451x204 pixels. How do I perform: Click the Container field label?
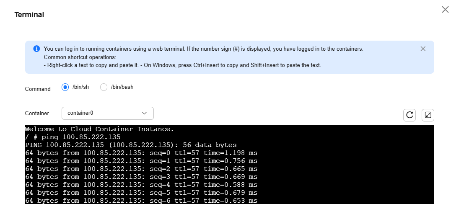[37, 113]
